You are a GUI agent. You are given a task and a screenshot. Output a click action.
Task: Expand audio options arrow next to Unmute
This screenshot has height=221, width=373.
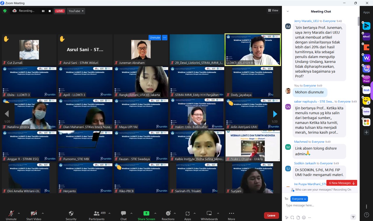point(19,213)
